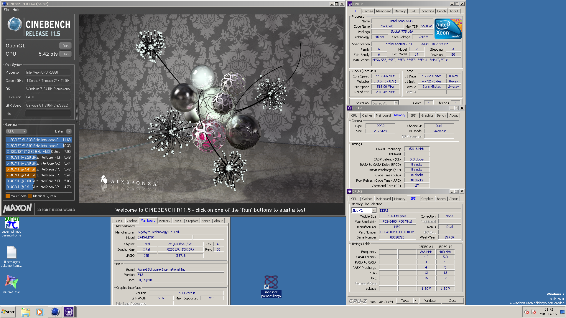This screenshot has width=566, height=318.
Task: Open the Action Center flag tray icon
Action: tap(534, 312)
